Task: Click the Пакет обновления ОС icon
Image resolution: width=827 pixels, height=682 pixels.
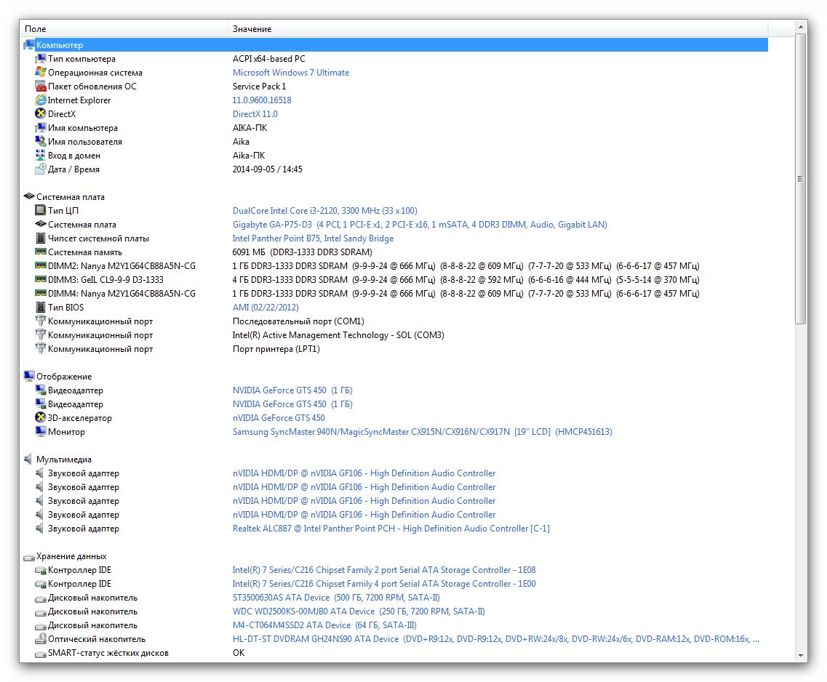Action: click(x=41, y=87)
